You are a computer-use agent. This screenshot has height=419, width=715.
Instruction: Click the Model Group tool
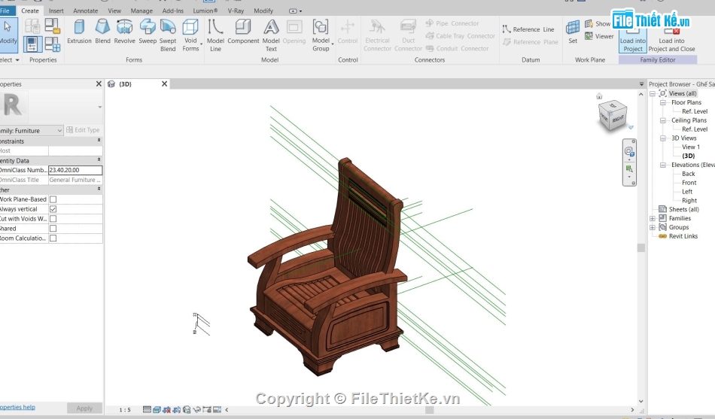(321, 35)
